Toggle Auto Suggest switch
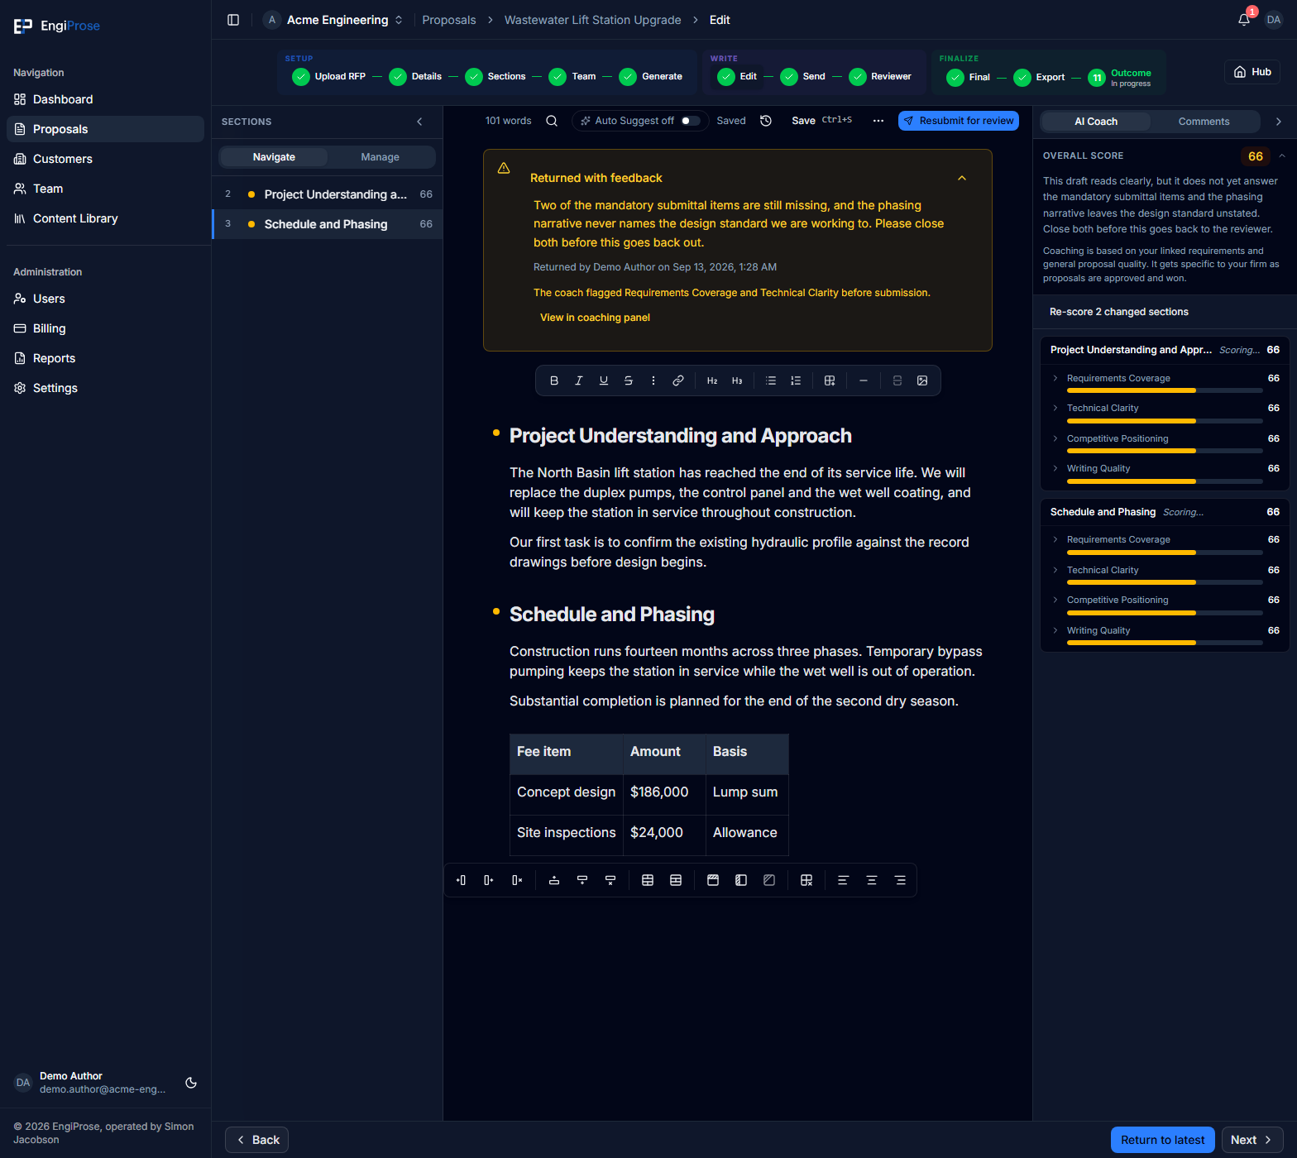Viewport: 1297px width, 1158px height. coord(691,121)
